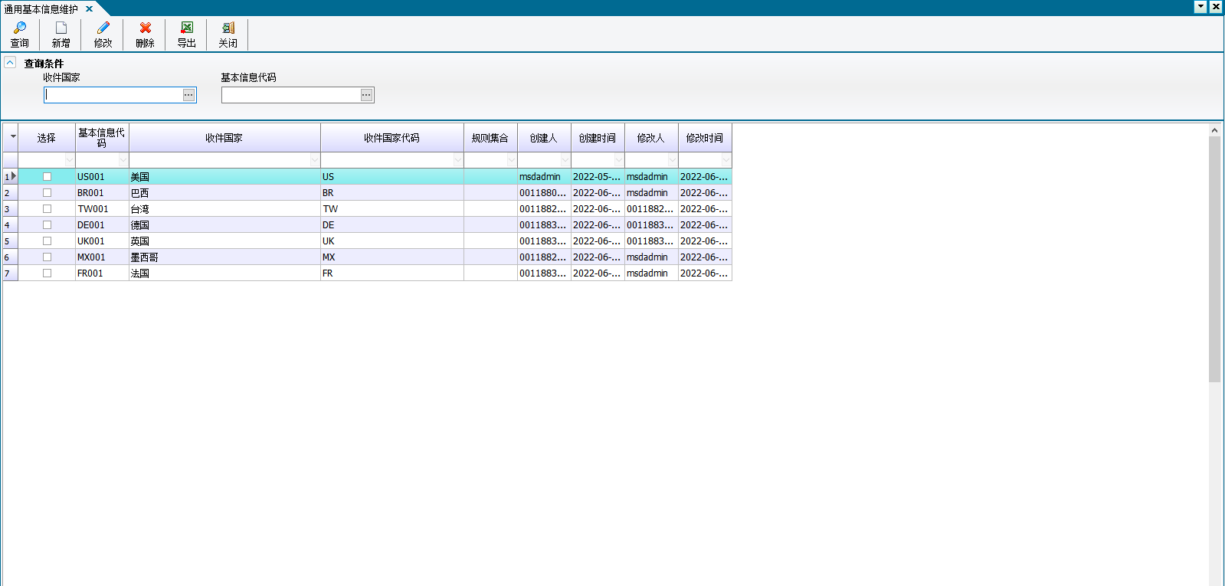Viewport: 1225px width, 586px height.
Task: Select country code cell MX
Action: point(392,257)
